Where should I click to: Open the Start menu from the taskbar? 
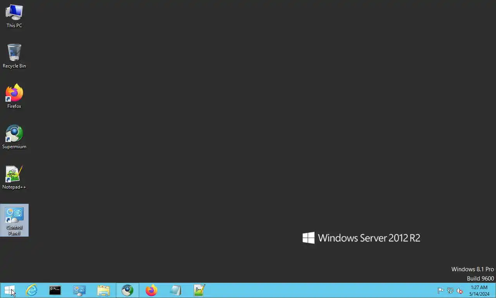tap(9, 290)
